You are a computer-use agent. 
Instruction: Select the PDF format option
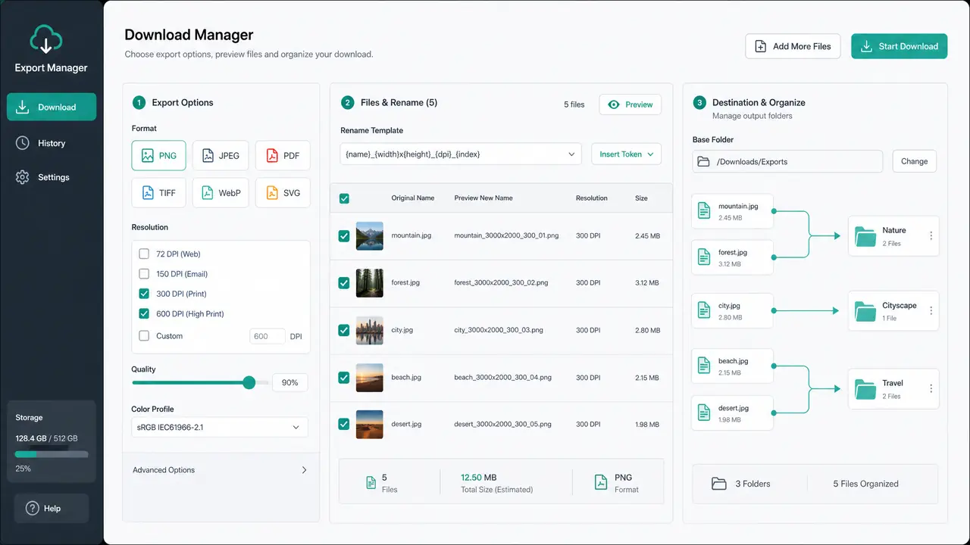[283, 155]
